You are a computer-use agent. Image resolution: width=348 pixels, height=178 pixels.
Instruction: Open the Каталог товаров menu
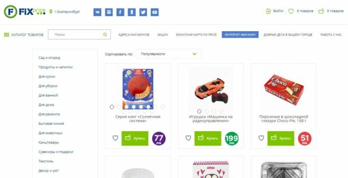[24, 35]
